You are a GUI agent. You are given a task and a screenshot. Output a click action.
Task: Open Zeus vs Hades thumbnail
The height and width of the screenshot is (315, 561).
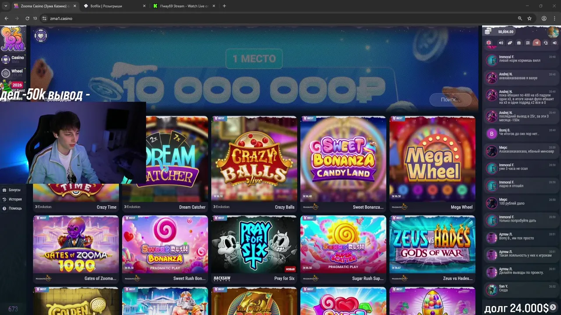click(x=432, y=244)
